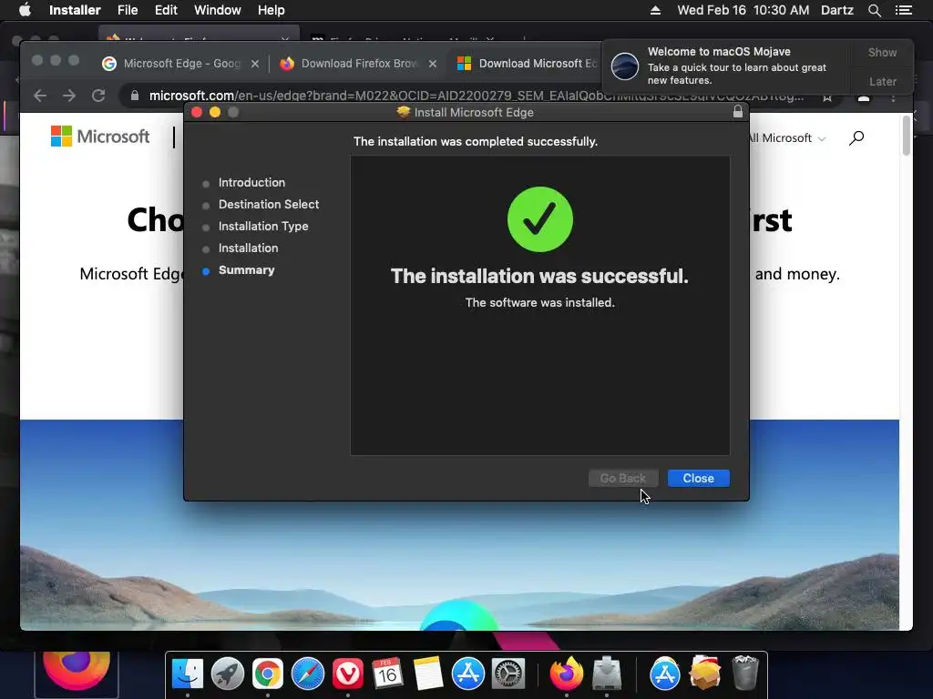The height and width of the screenshot is (699, 933).
Task: Click the Installer package box icon in Dock
Action: [704, 674]
